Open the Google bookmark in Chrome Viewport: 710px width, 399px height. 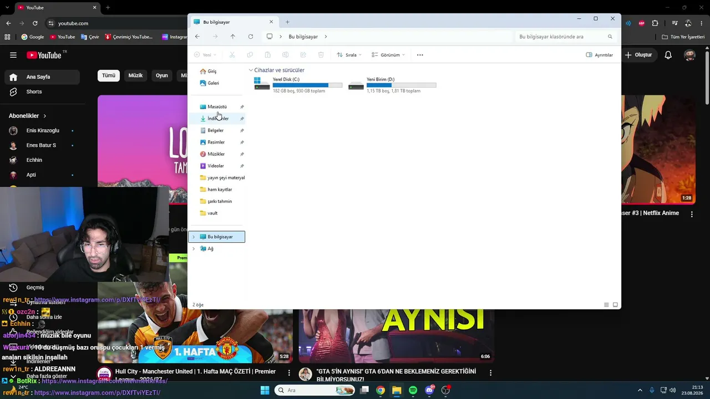click(33, 37)
